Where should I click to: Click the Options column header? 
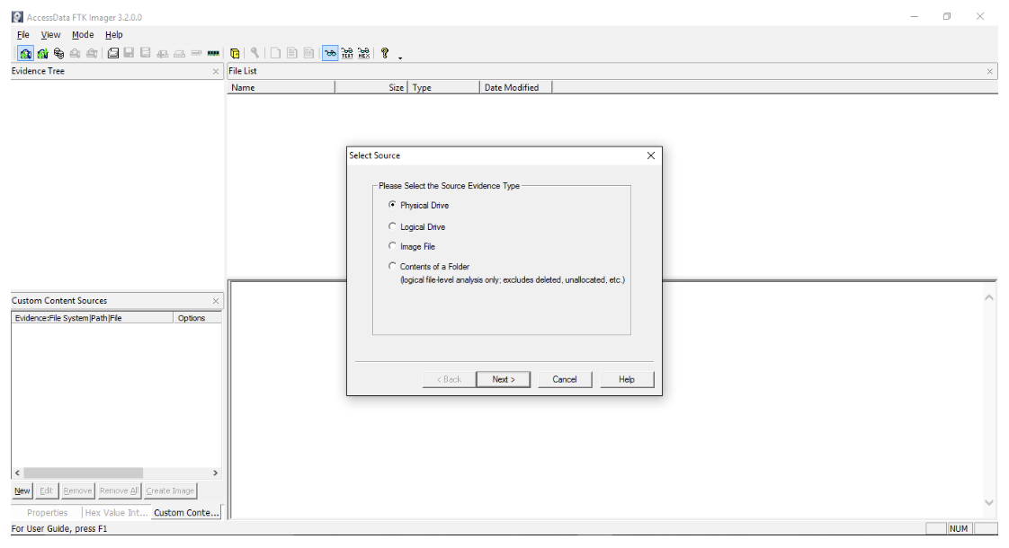point(198,318)
